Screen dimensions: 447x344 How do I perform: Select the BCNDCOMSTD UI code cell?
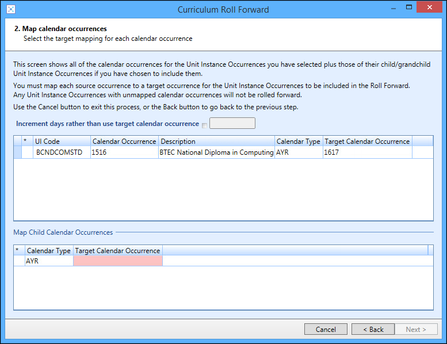click(62, 152)
